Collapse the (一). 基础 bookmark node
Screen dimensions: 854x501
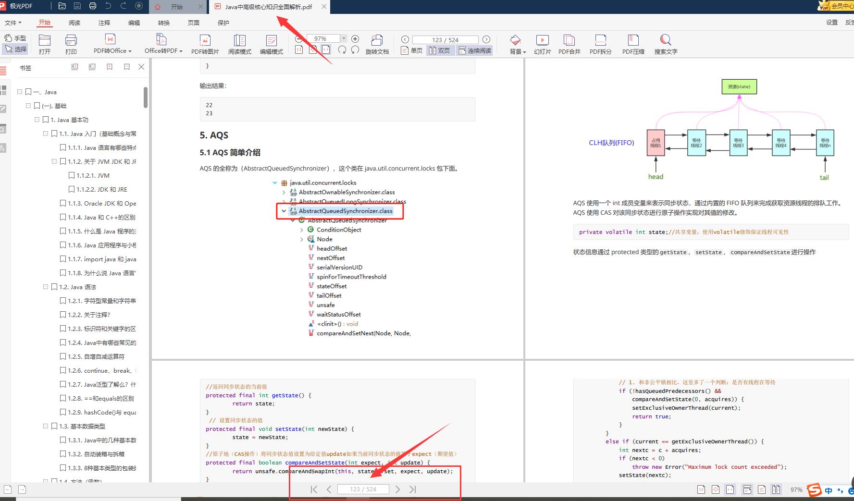point(28,106)
